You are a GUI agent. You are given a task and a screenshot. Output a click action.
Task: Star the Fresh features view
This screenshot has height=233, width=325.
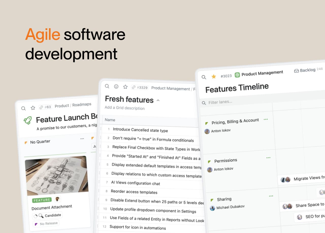(x=125, y=87)
